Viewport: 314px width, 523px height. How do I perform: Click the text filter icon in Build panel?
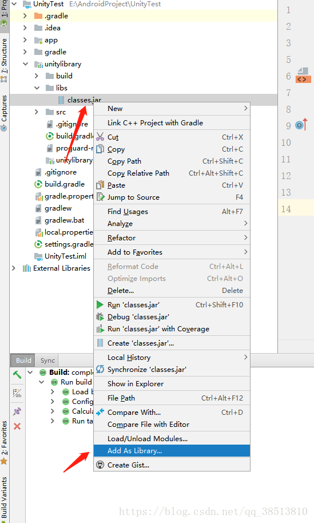click(x=17, y=393)
